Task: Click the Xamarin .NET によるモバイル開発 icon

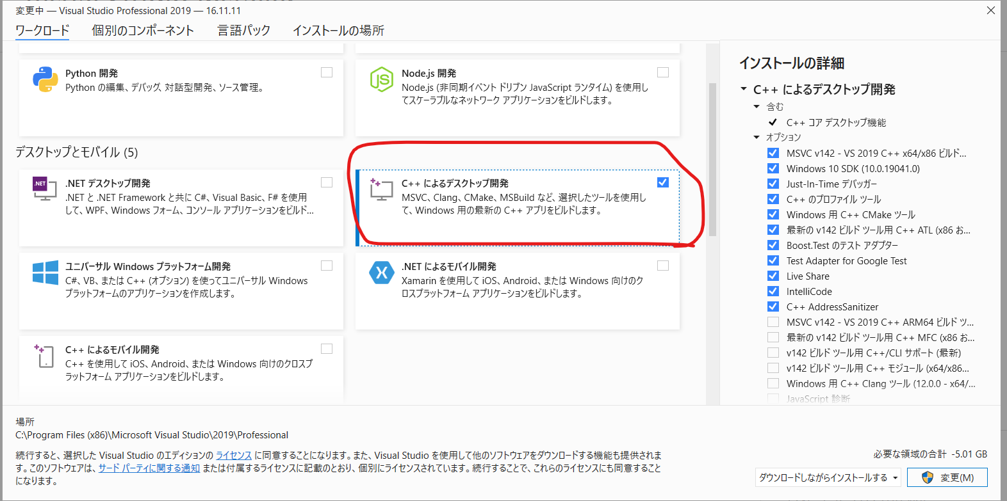Action: coord(381,273)
